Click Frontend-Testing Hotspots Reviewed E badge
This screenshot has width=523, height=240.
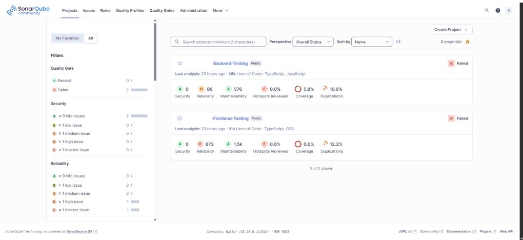pos(264,144)
